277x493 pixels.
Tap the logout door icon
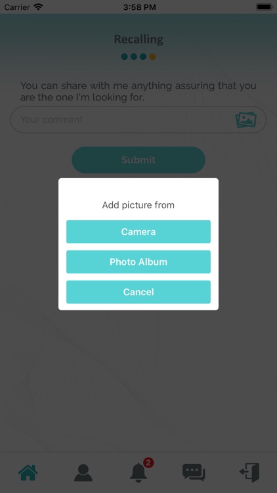point(249,472)
